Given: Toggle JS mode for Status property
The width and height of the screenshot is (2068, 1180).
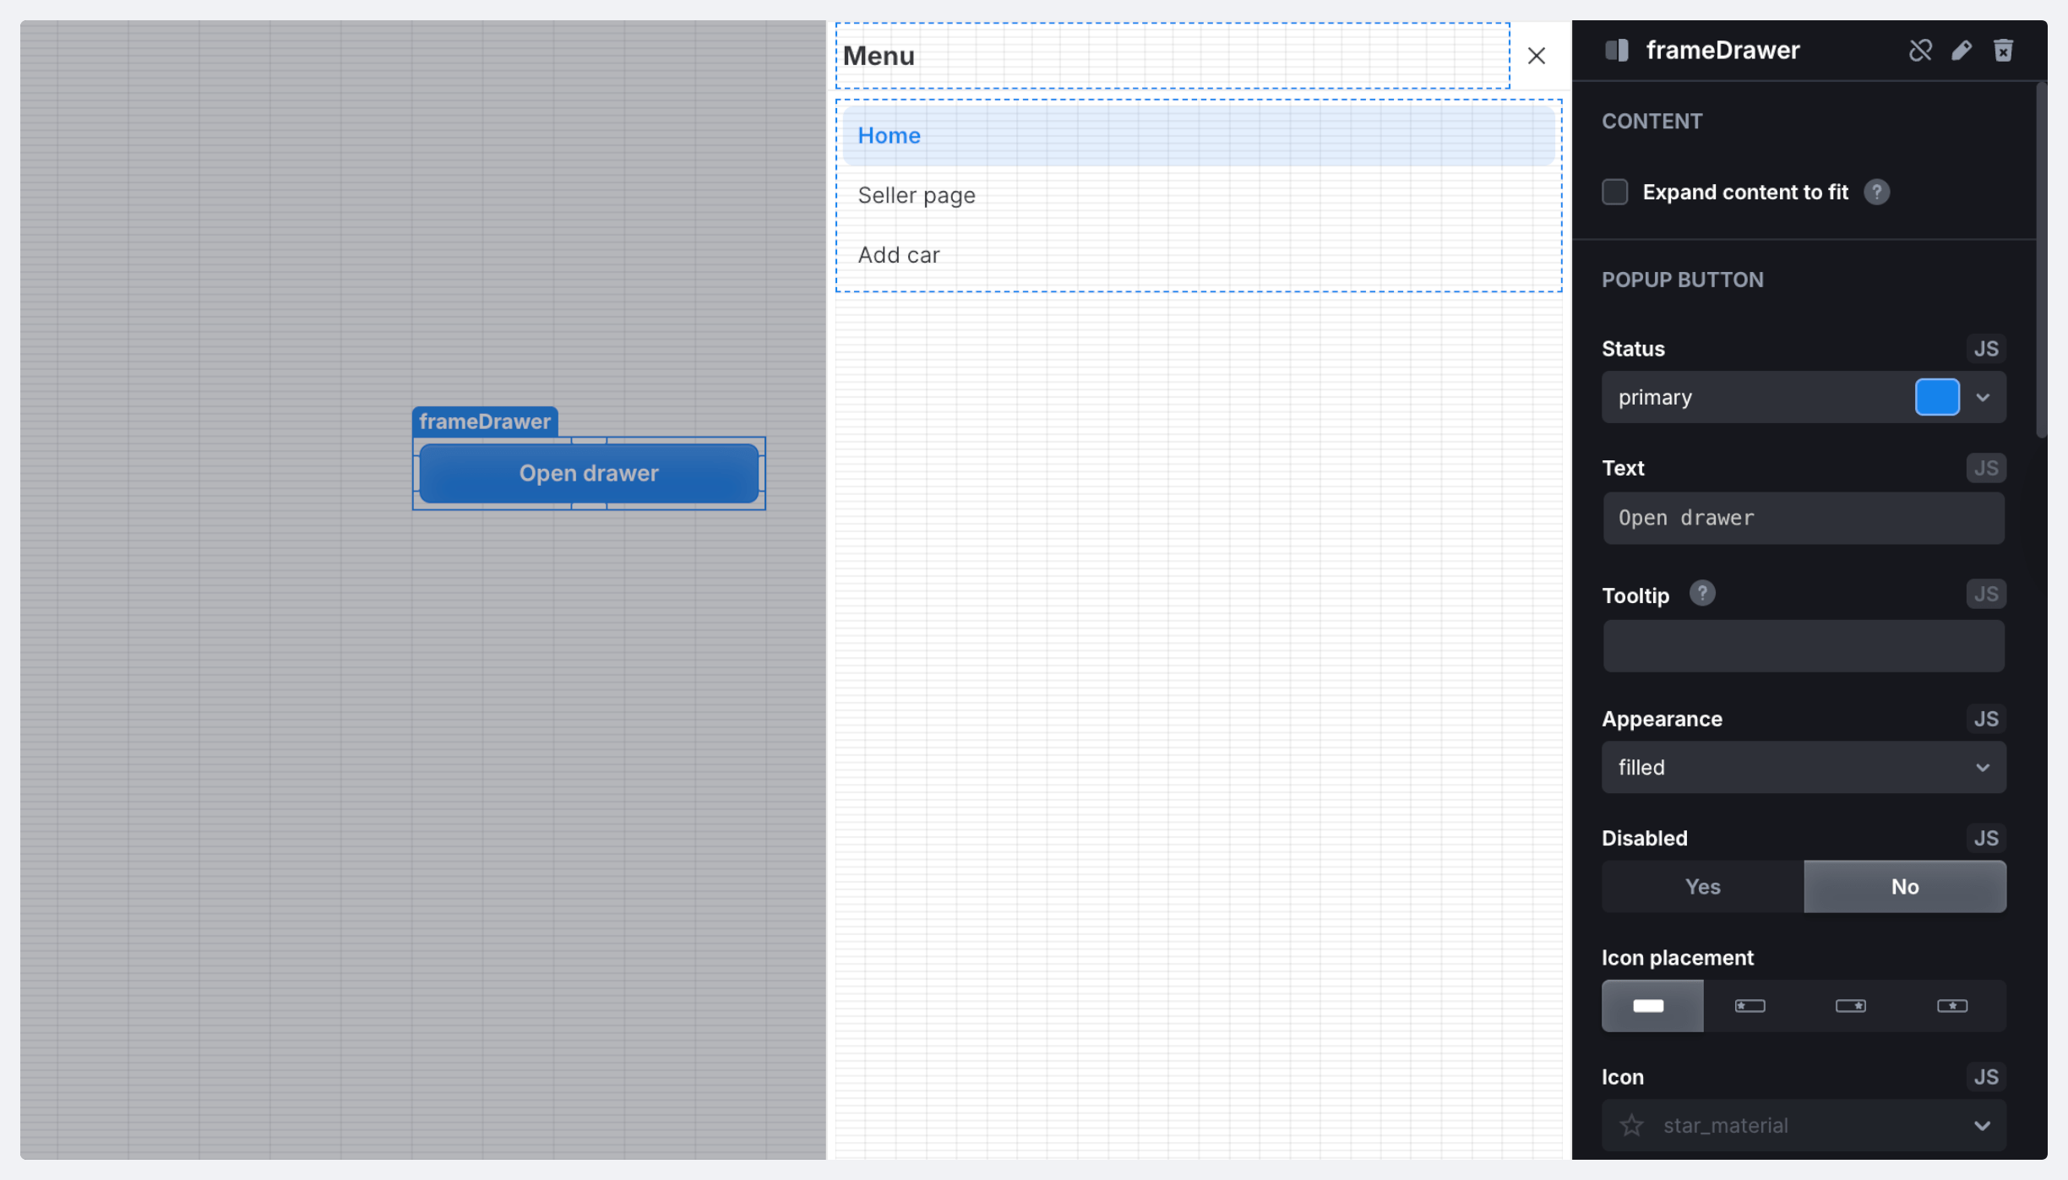Looking at the screenshot, I should point(1985,349).
